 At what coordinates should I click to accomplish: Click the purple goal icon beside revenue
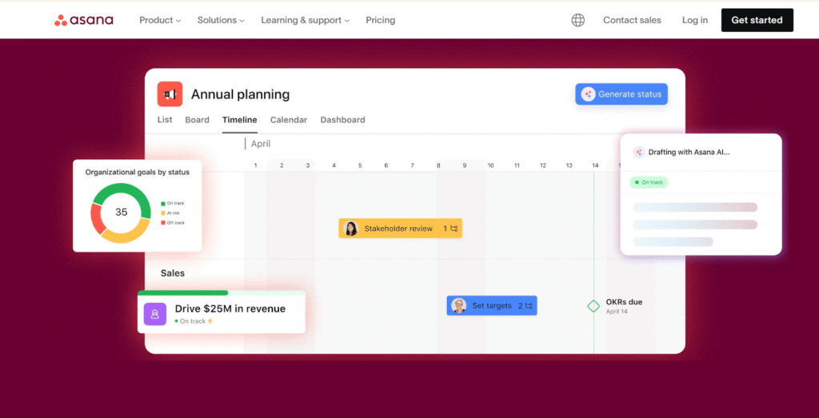[155, 314]
